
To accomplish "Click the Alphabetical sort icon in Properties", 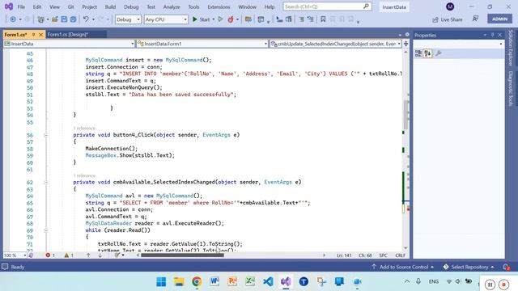I will pos(427,53).
